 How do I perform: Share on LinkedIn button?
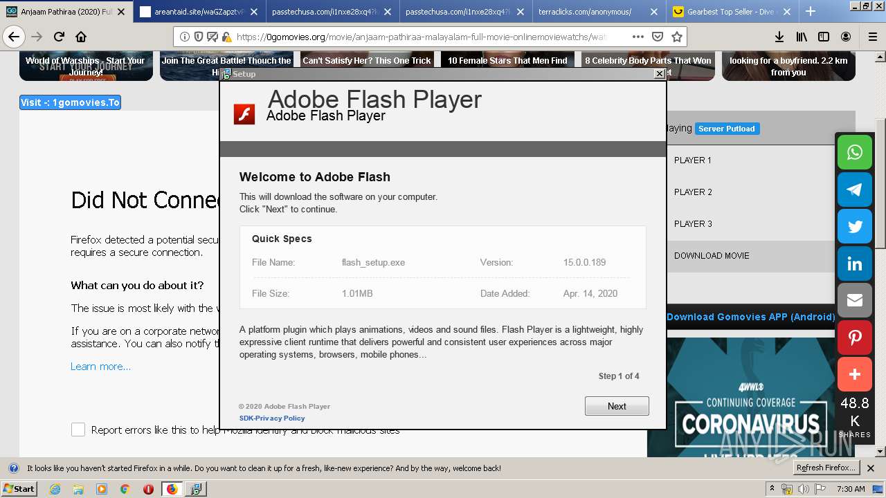pos(855,264)
